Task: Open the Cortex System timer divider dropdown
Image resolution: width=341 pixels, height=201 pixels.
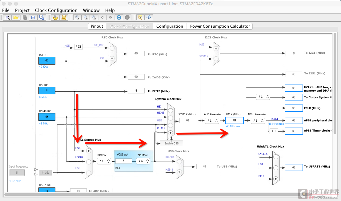Action: point(263,97)
